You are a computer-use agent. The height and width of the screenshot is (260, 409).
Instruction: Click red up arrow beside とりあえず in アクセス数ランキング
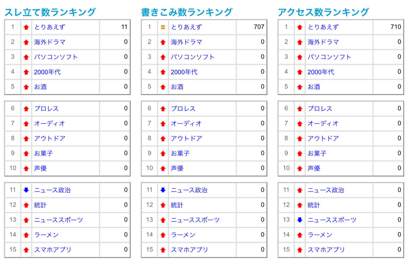[x=300, y=27]
